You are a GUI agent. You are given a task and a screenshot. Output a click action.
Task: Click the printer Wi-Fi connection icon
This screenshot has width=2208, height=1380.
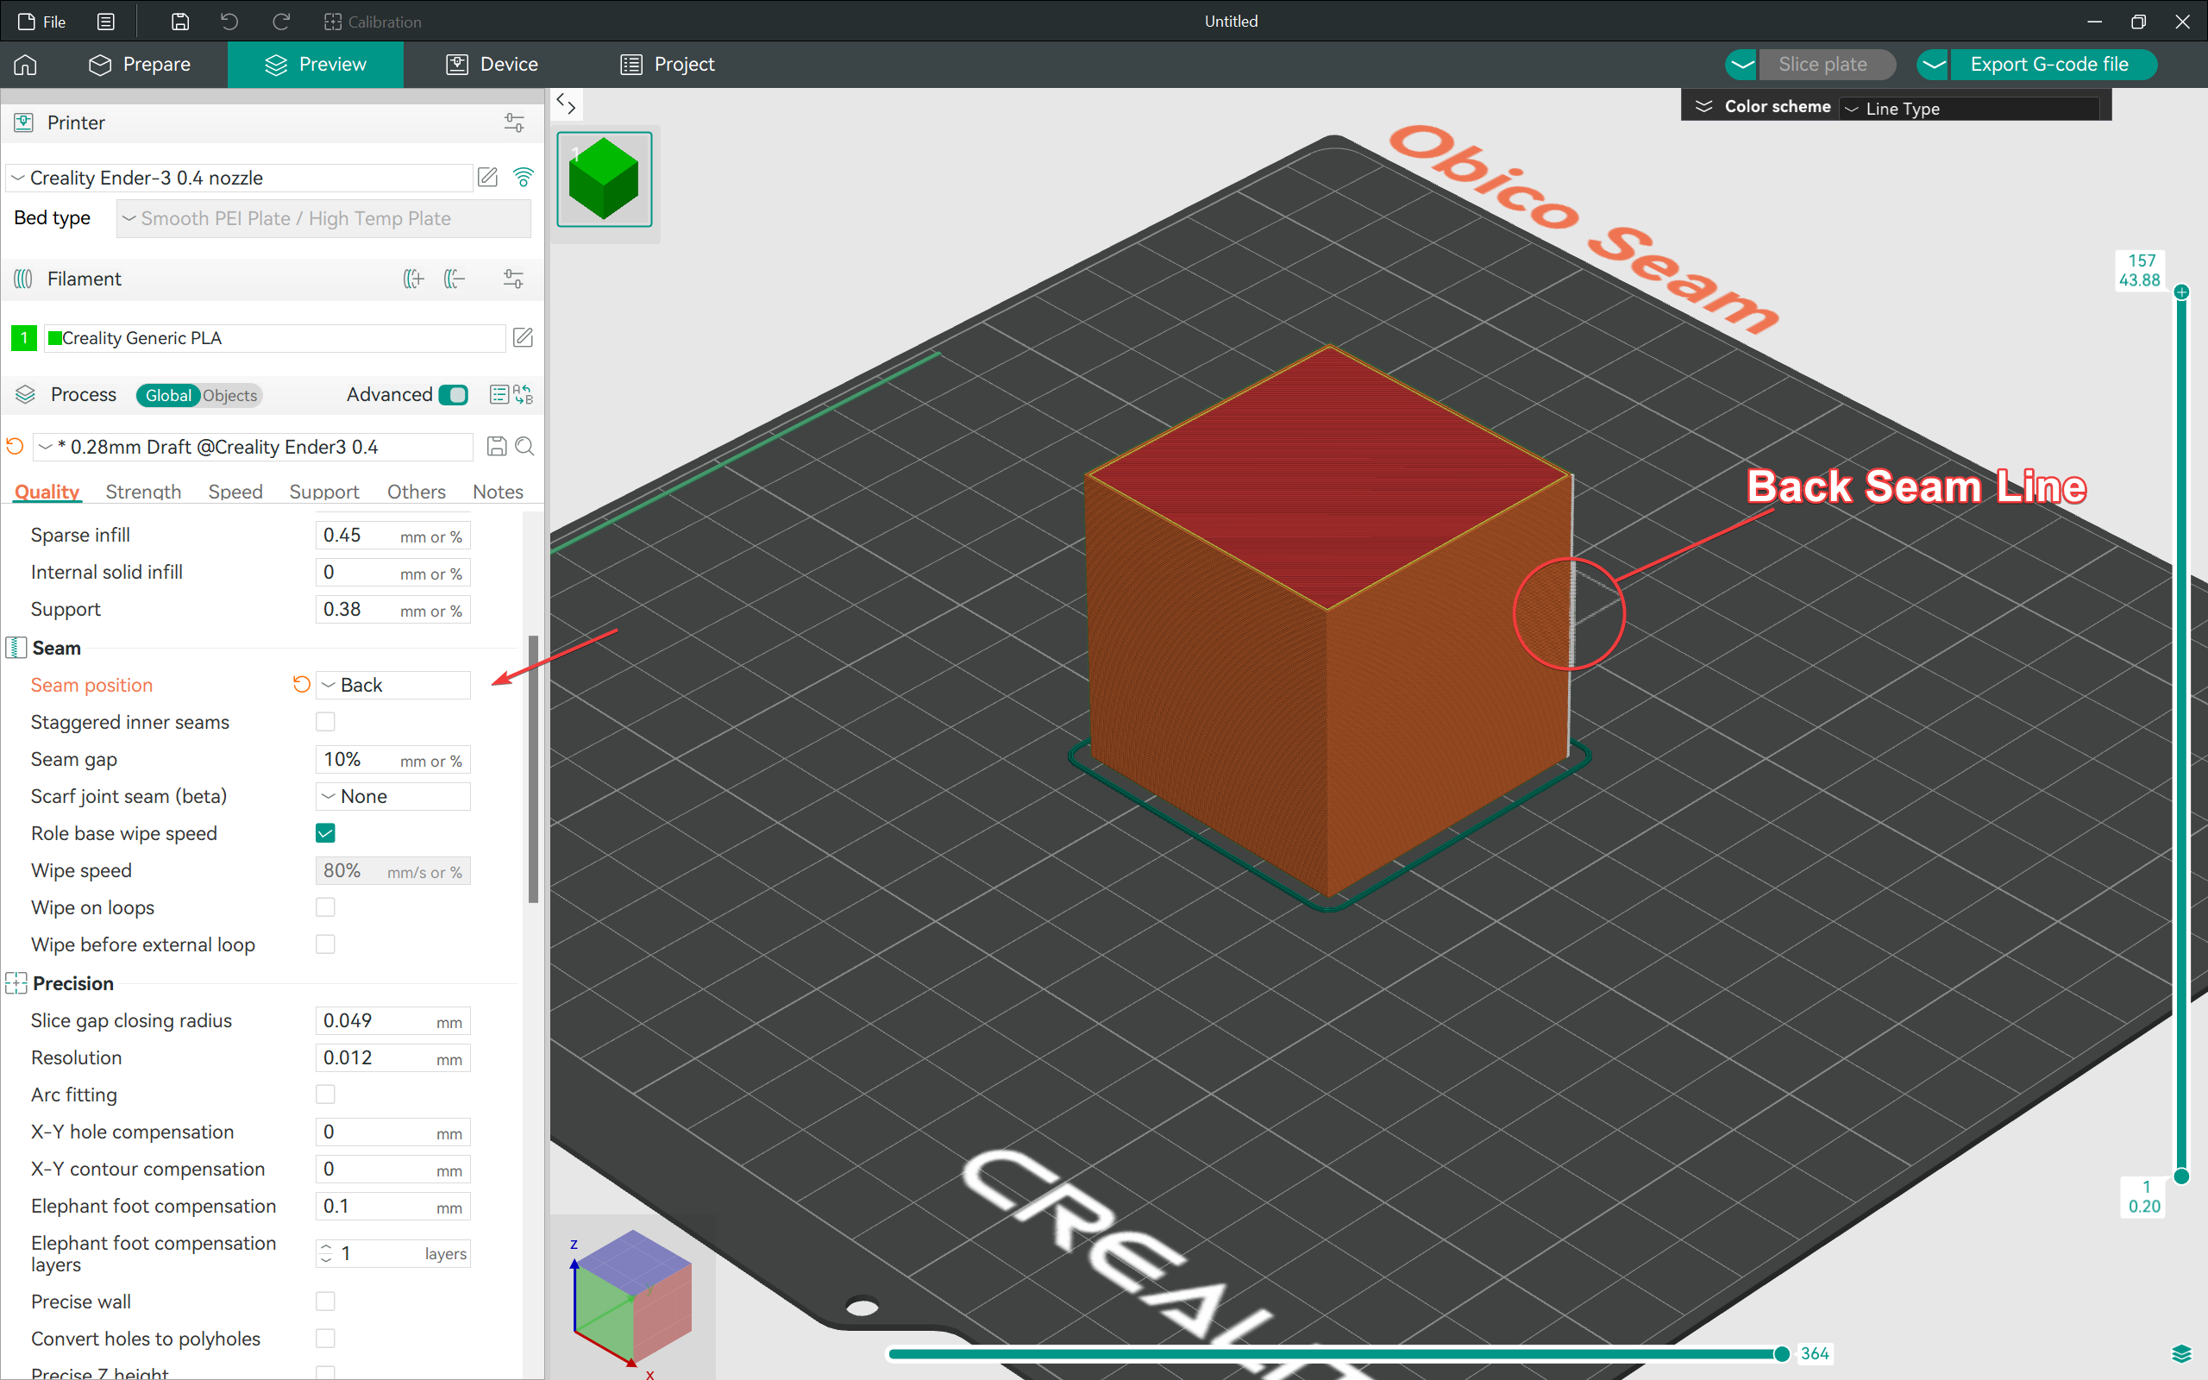click(x=524, y=177)
